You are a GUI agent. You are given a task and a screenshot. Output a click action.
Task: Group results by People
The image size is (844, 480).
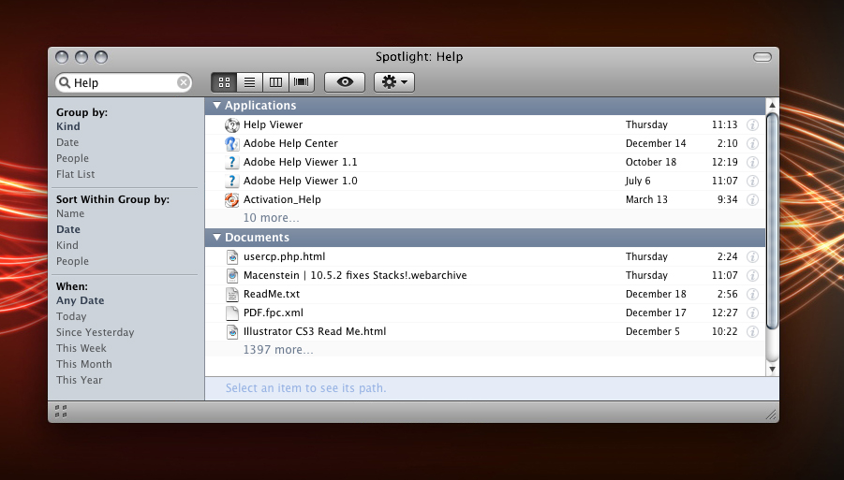coord(72,158)
